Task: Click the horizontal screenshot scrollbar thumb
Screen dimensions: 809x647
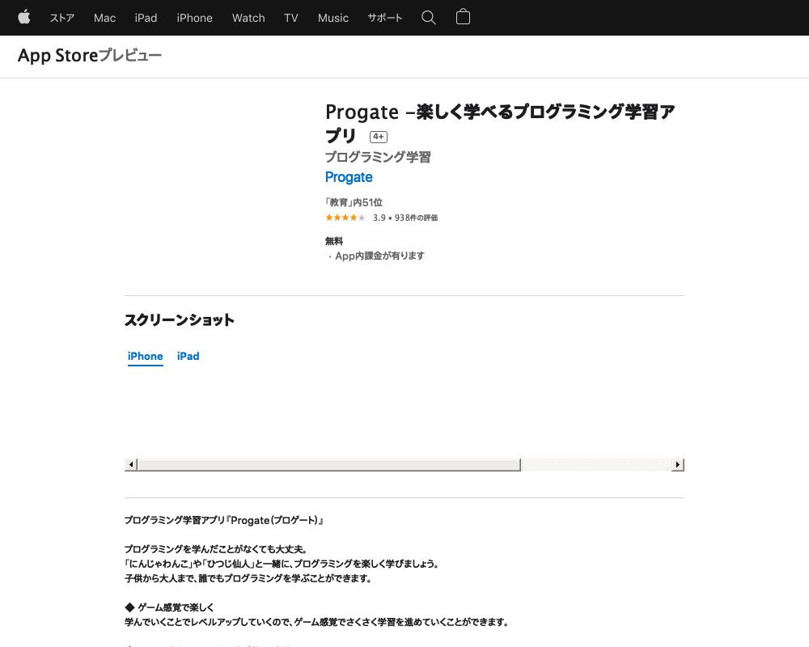Action: 328,464
